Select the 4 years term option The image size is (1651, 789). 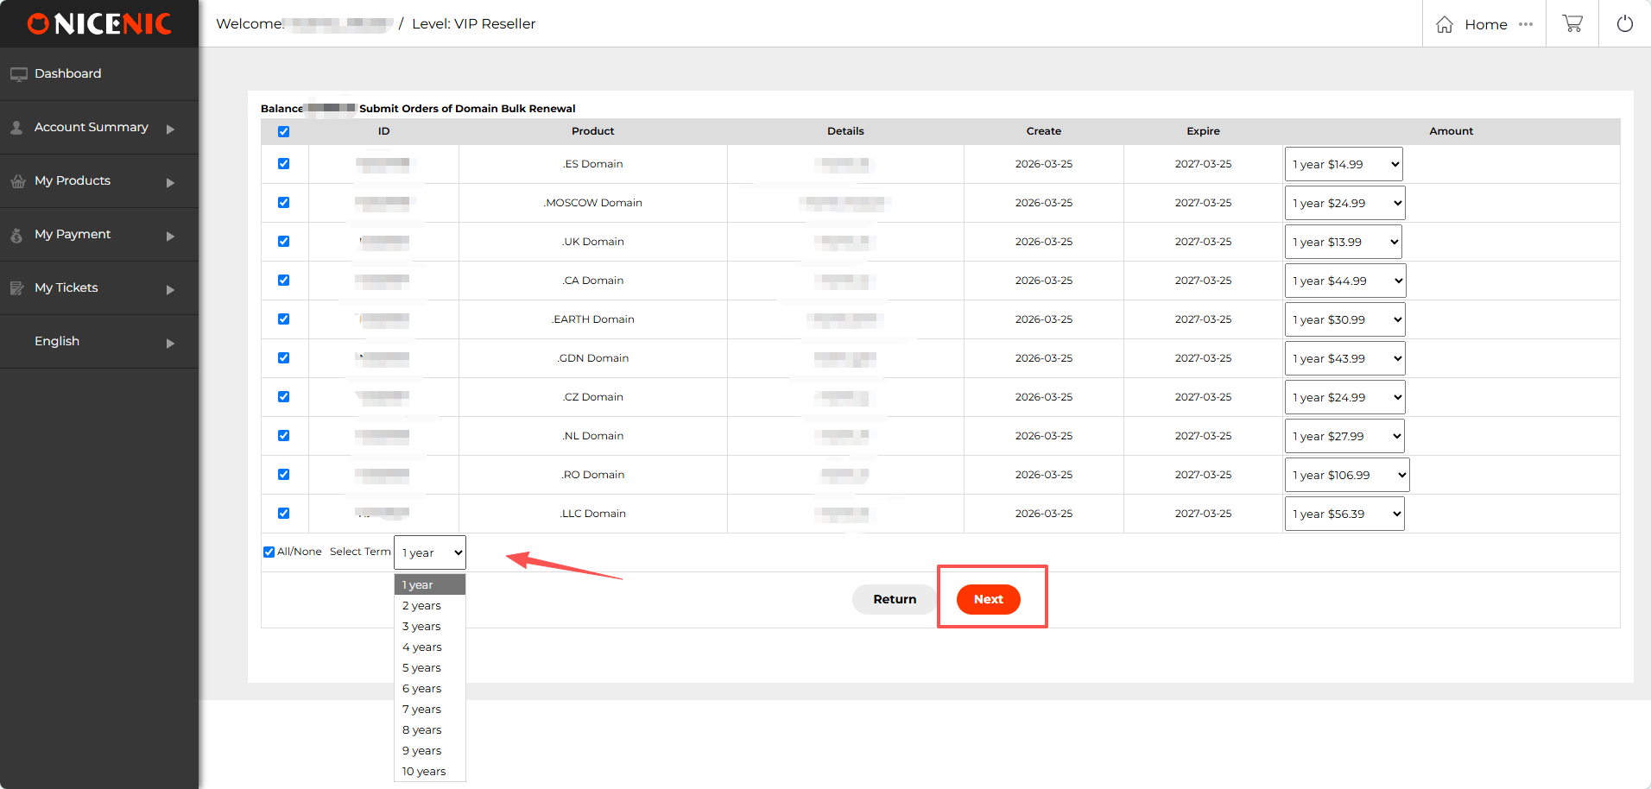430,647
